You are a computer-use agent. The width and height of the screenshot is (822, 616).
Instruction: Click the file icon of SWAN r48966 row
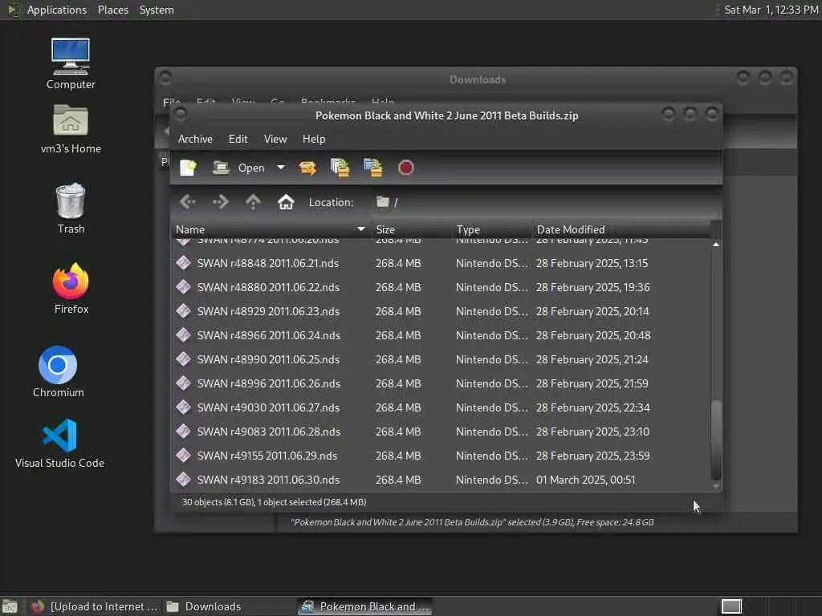click(184, 334)
